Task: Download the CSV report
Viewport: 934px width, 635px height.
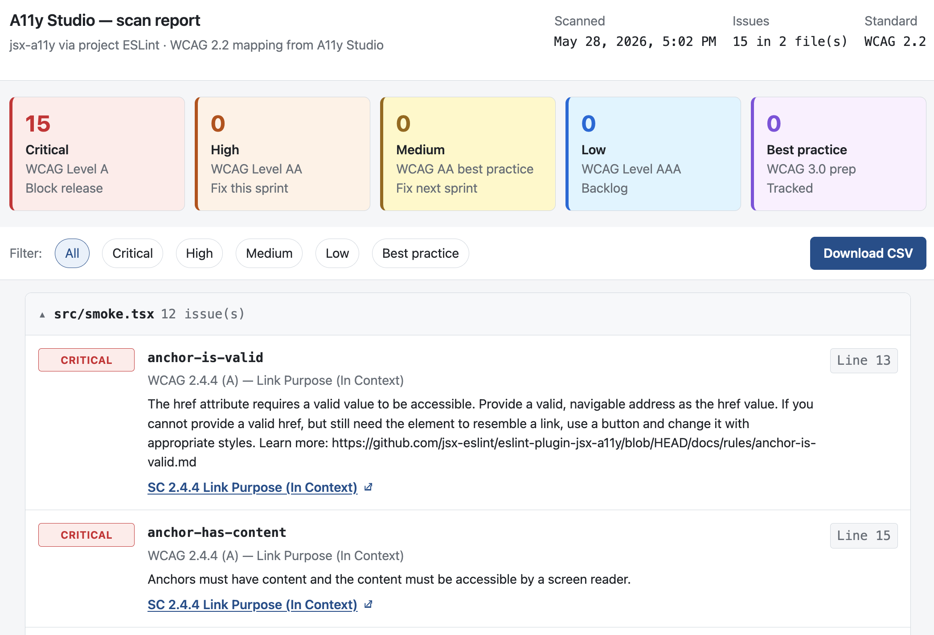Action: (x=868, y=253)
